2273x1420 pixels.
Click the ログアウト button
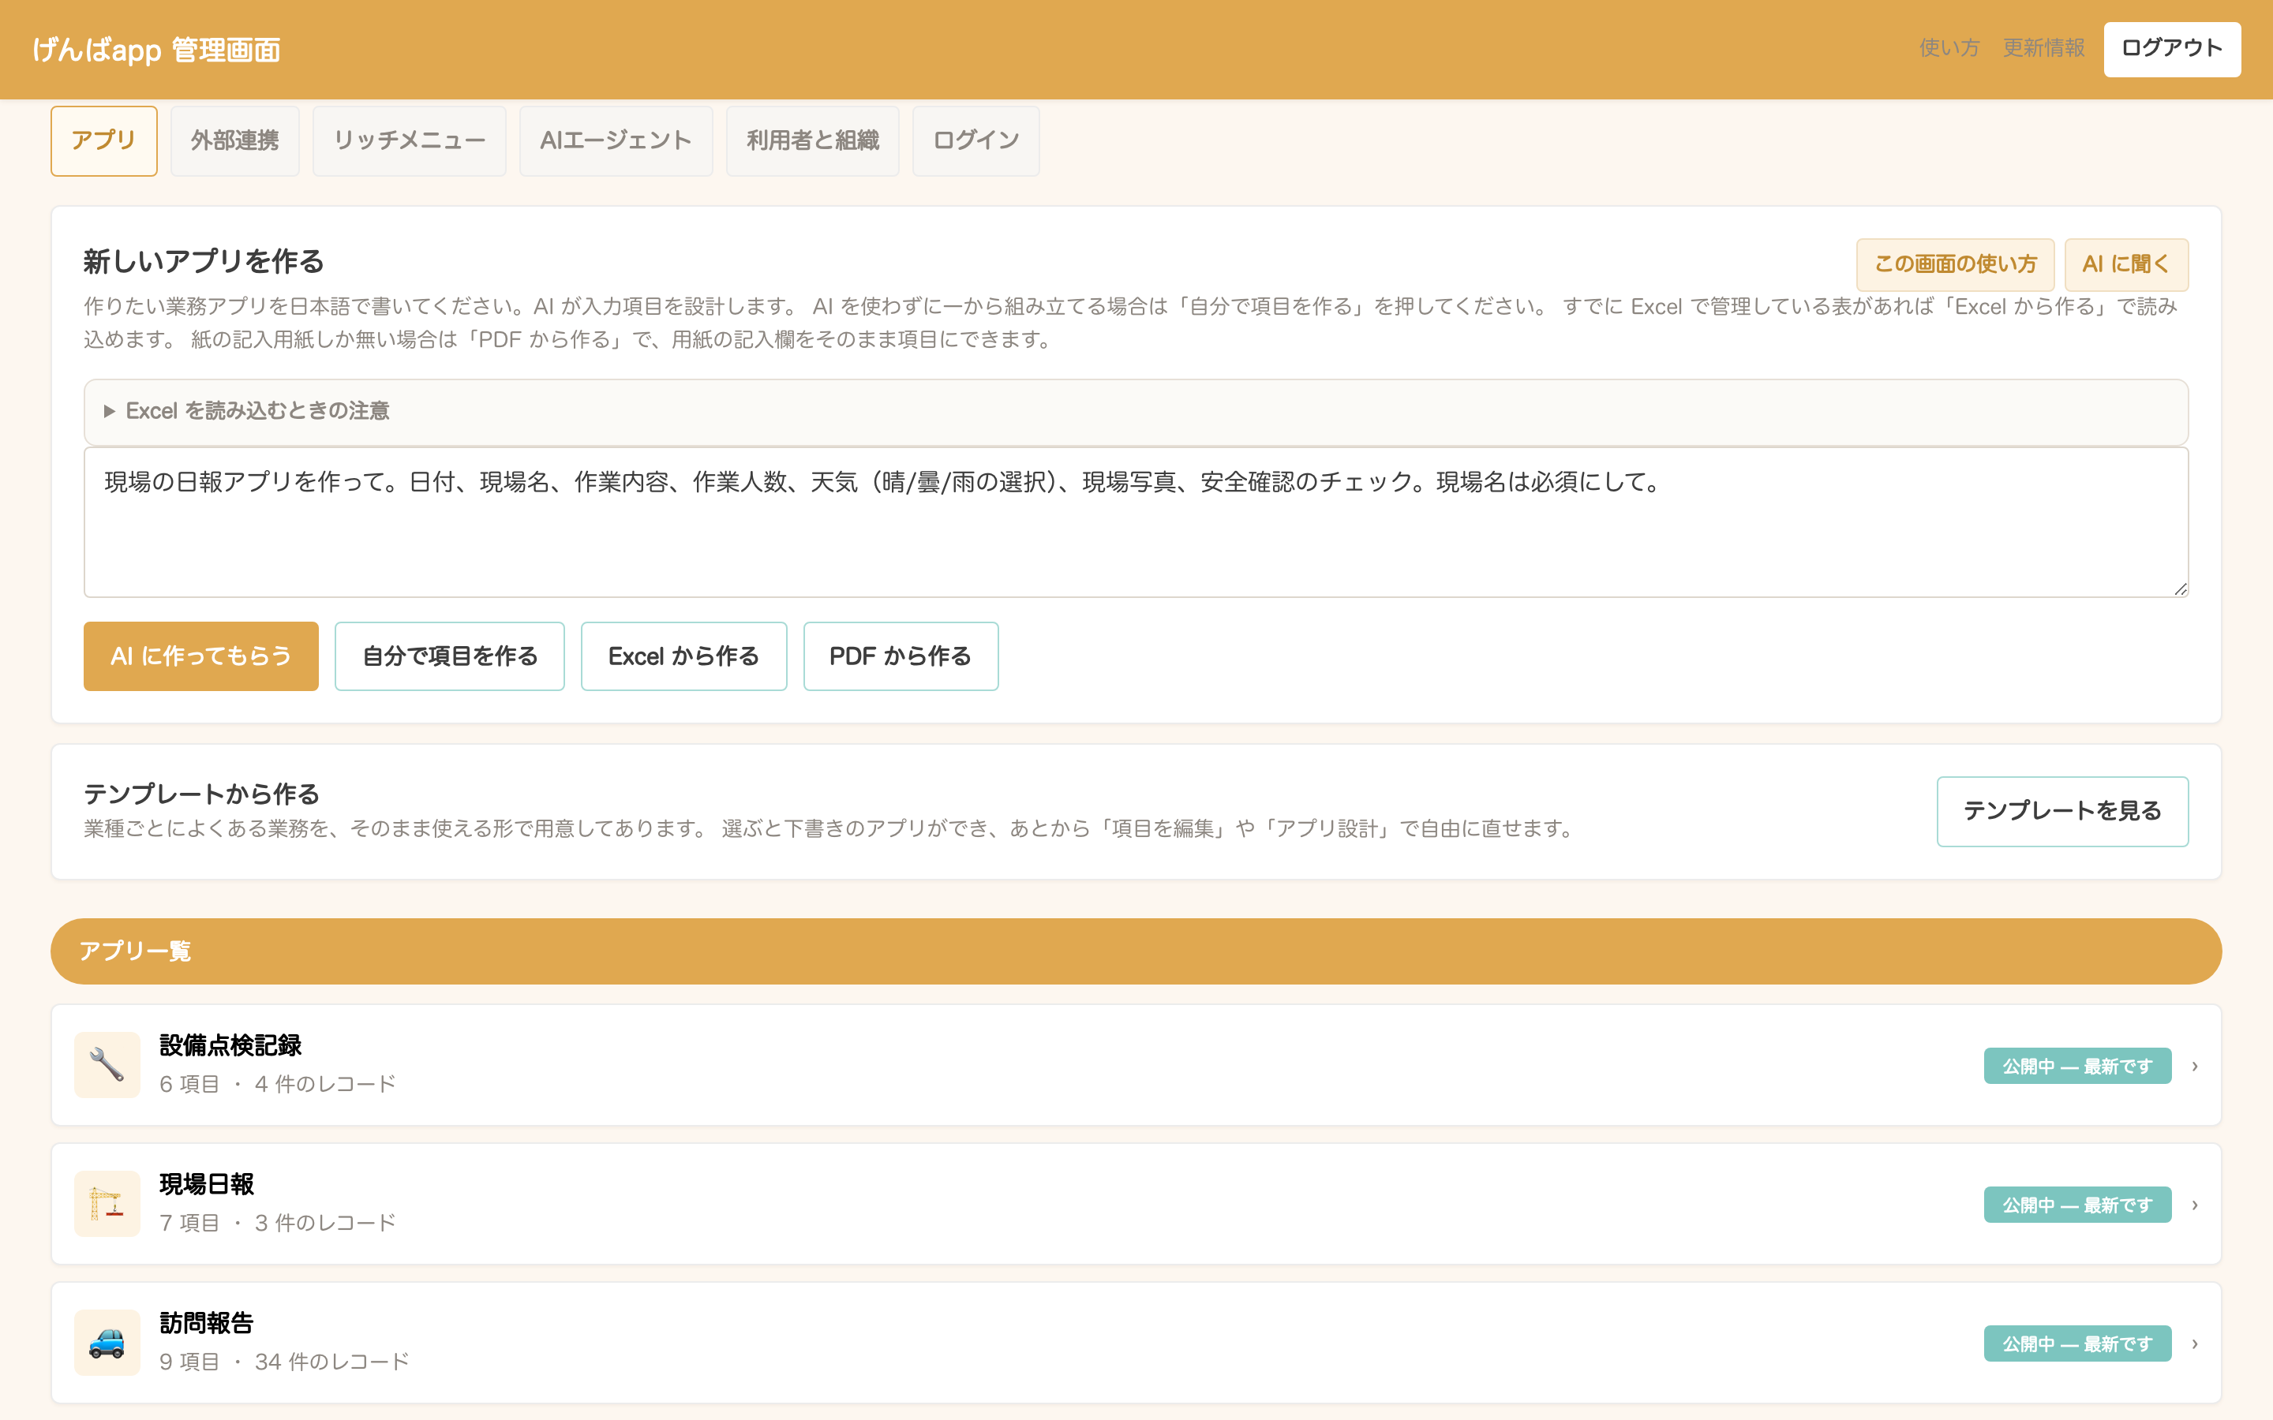[x=2171, y=49]
